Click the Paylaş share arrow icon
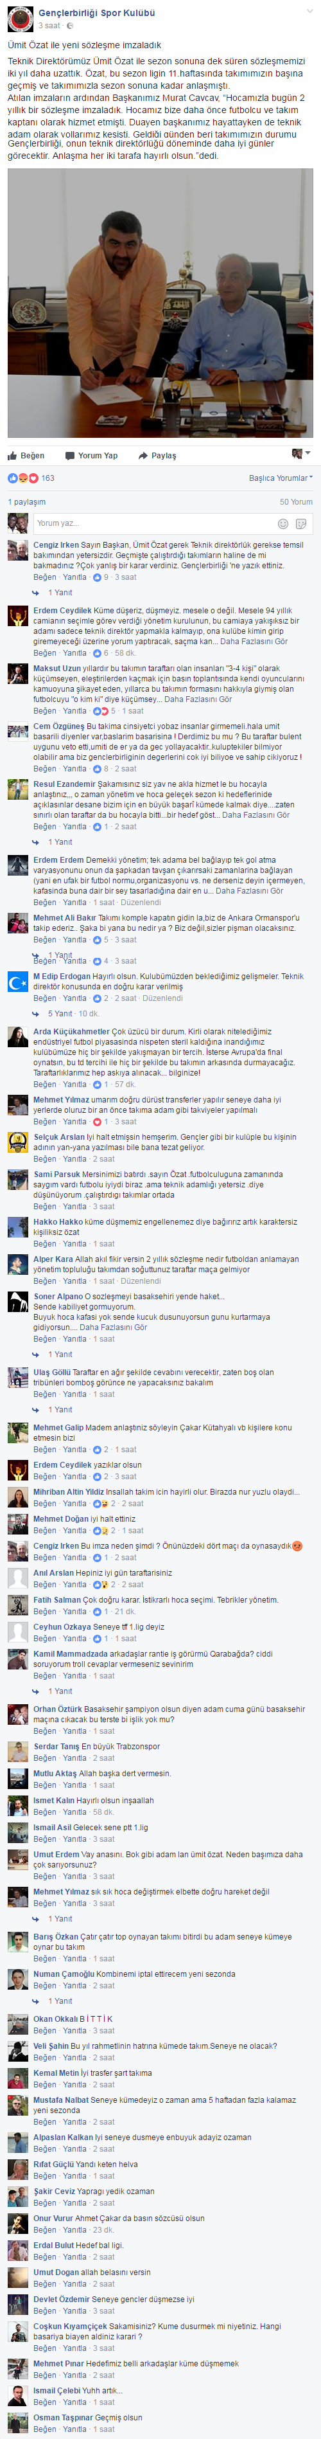This screenshot has width=321, height=2439. [x=144, y=455]
